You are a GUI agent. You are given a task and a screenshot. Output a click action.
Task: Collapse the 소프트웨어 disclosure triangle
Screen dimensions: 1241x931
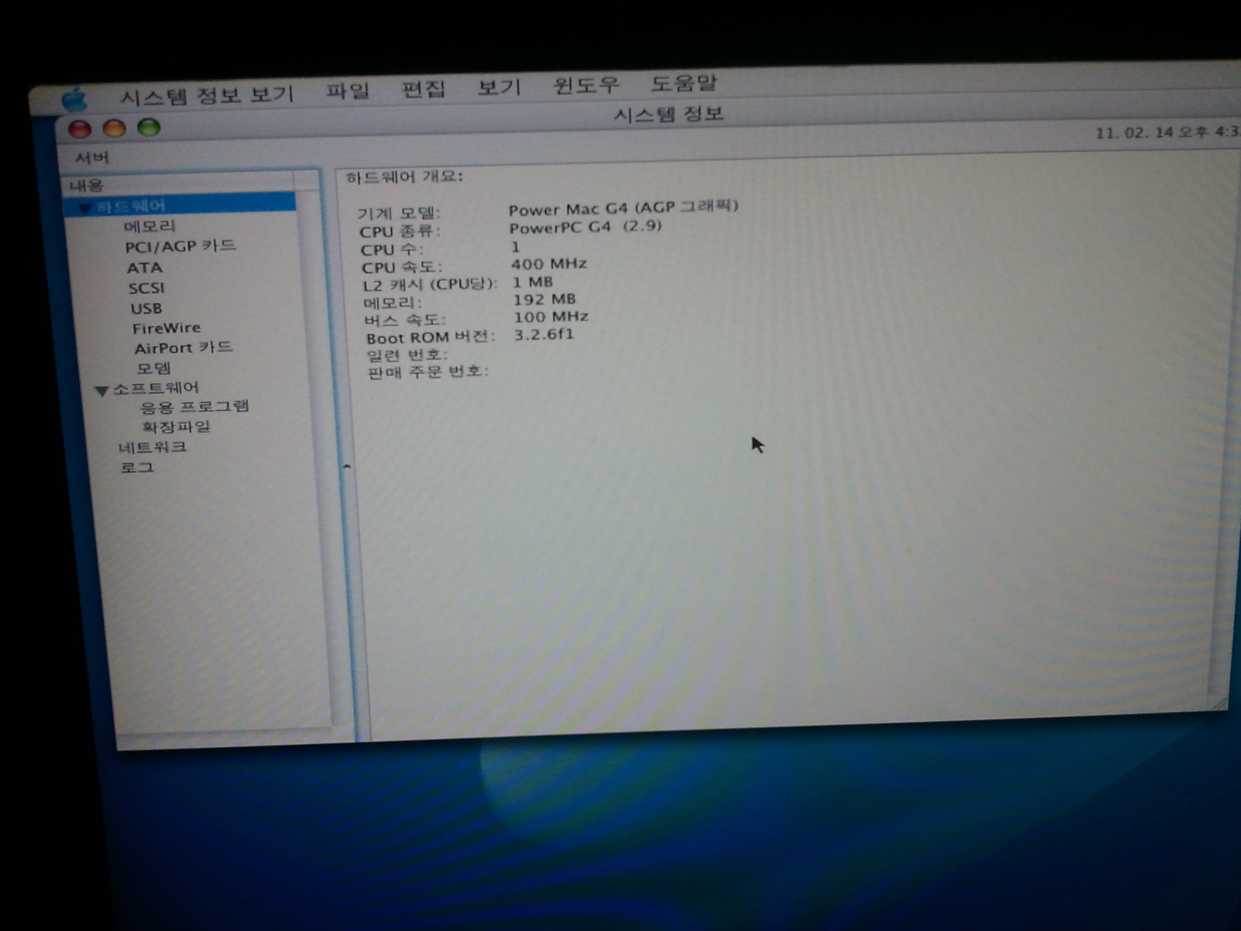(x=101, y=390)
